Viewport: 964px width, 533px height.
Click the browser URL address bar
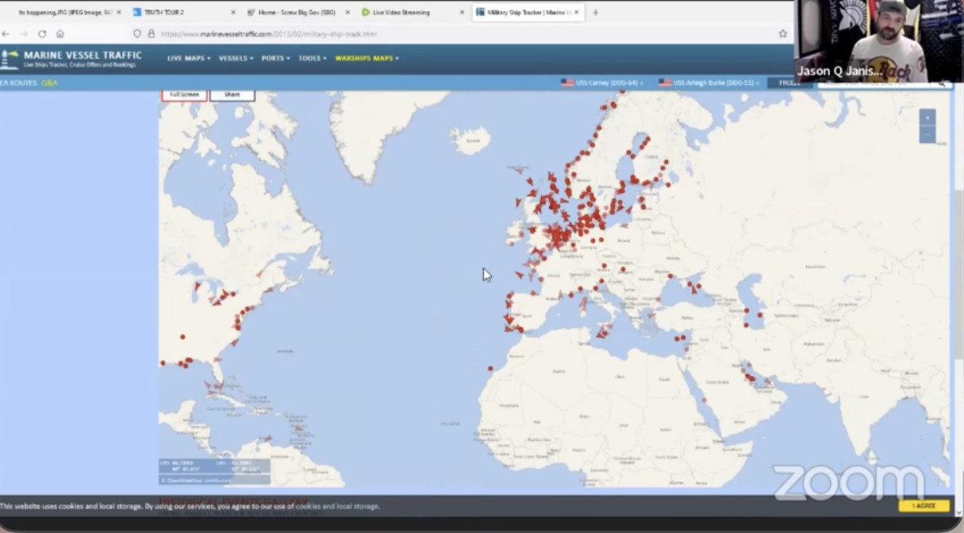coord(460,34)
